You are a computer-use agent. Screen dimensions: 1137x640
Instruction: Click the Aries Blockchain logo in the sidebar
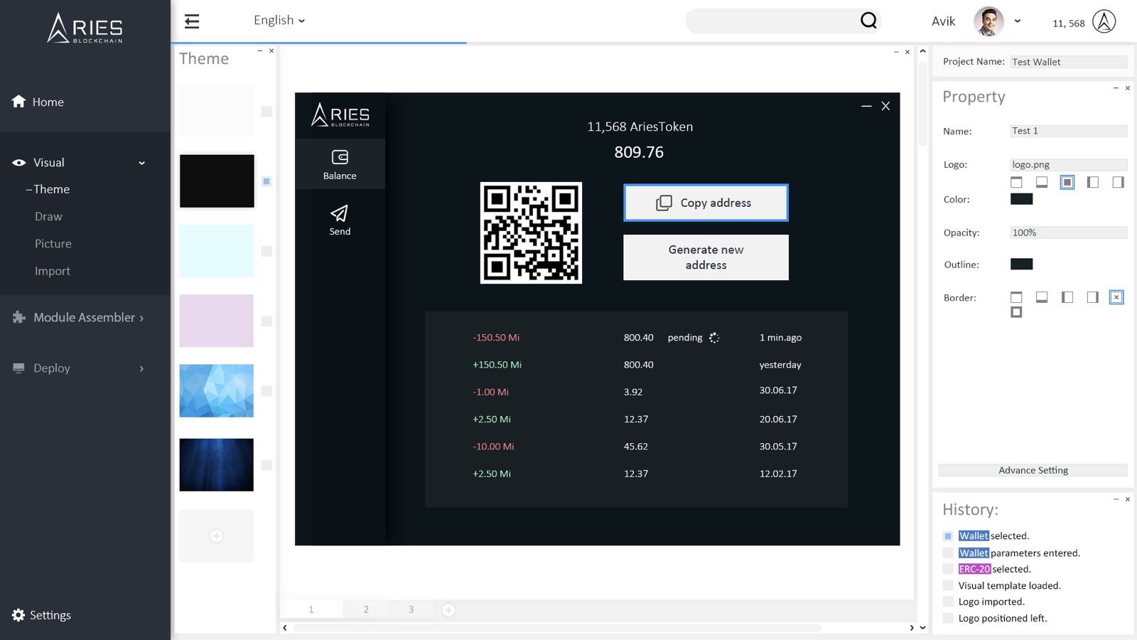coord(85,28)
